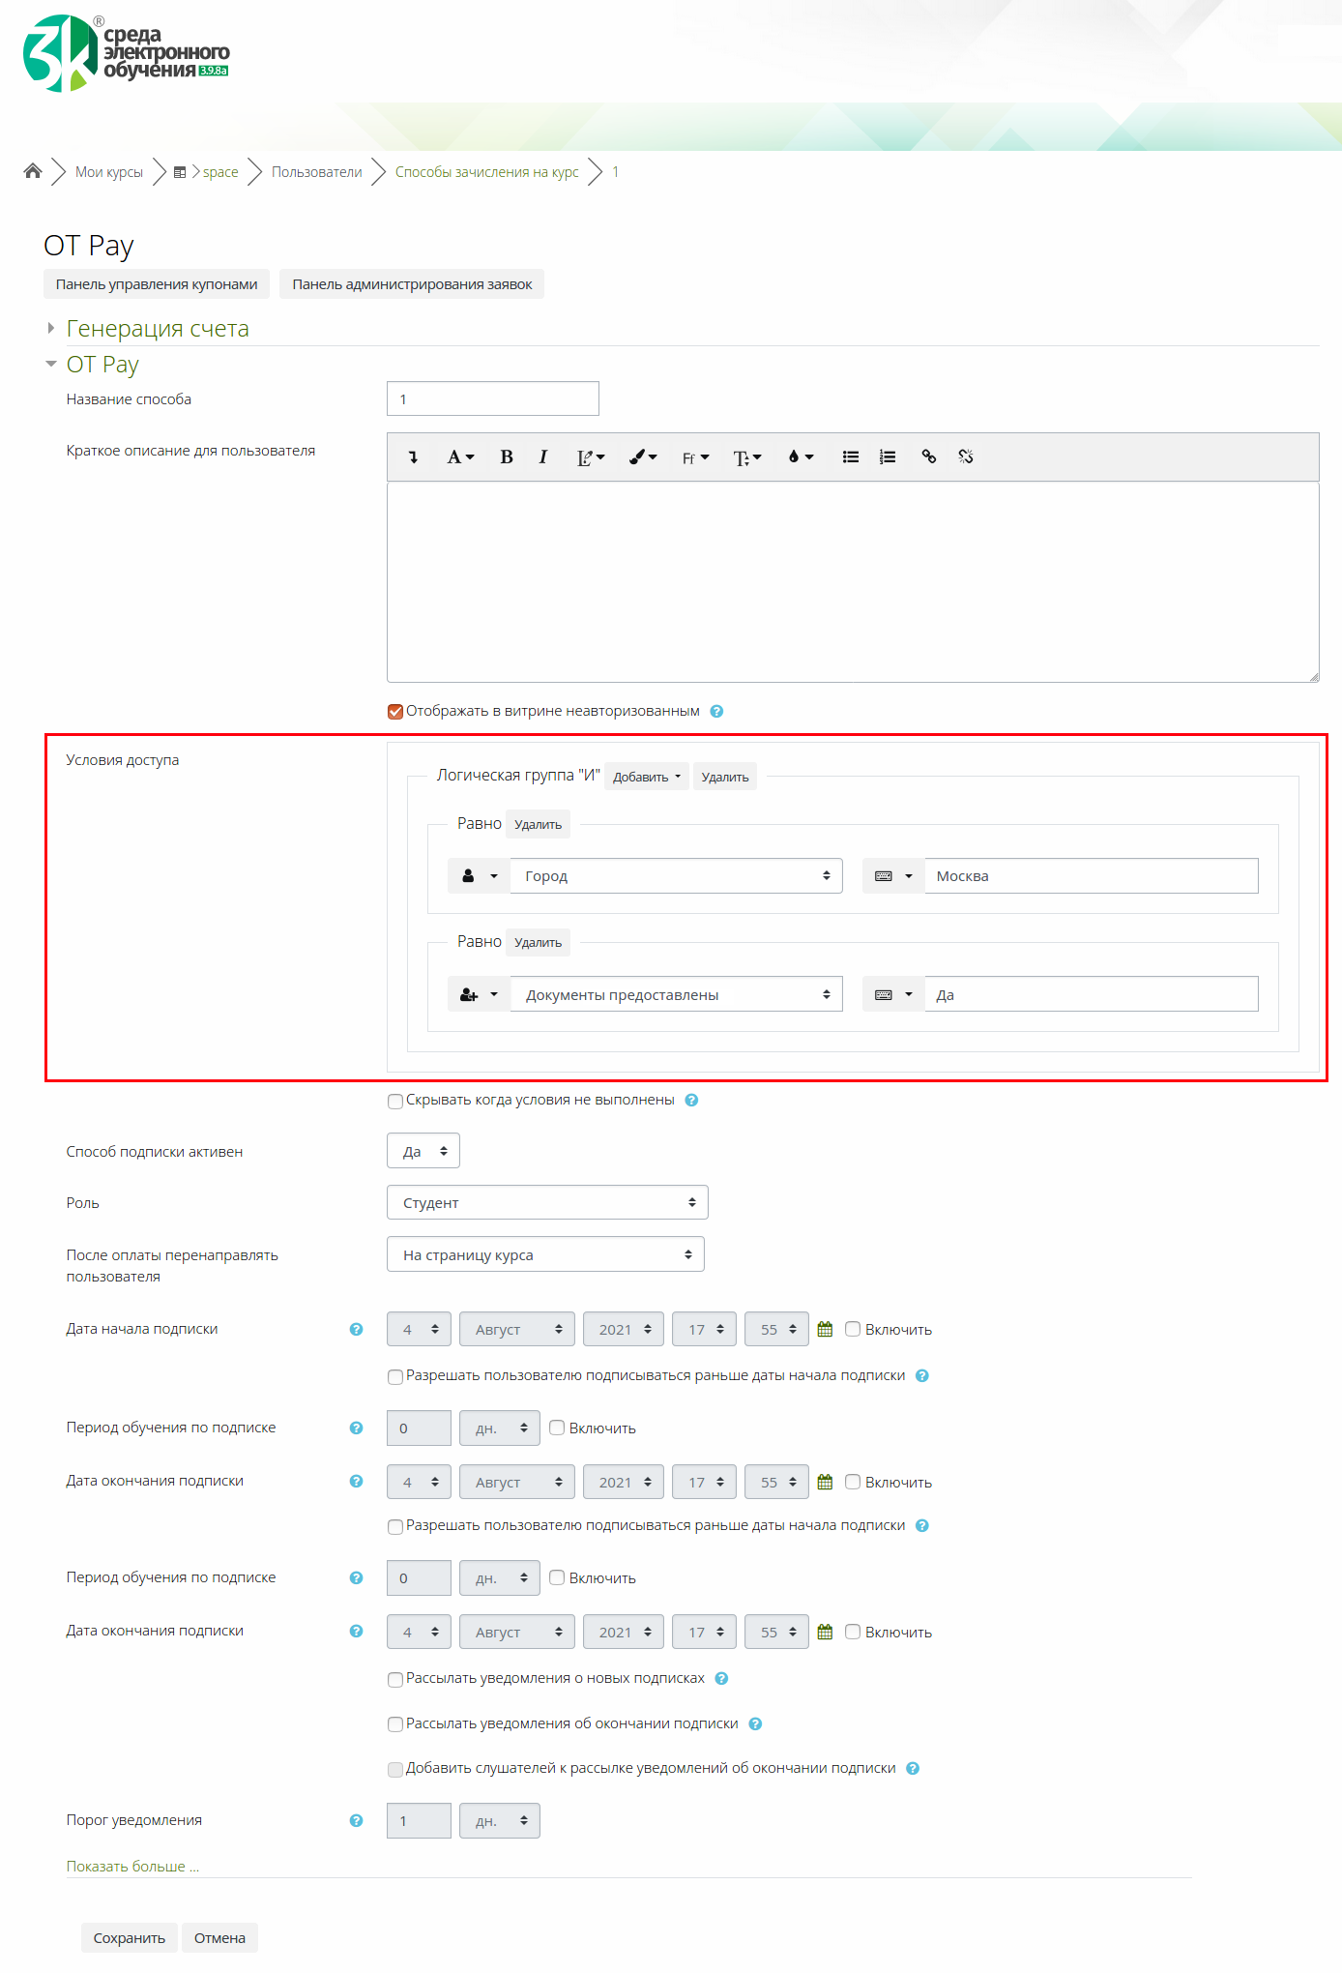Open the Город field selector dropdown
Screen dimensions: 1342x1973
pyautogui.click(x=675, y=876)
